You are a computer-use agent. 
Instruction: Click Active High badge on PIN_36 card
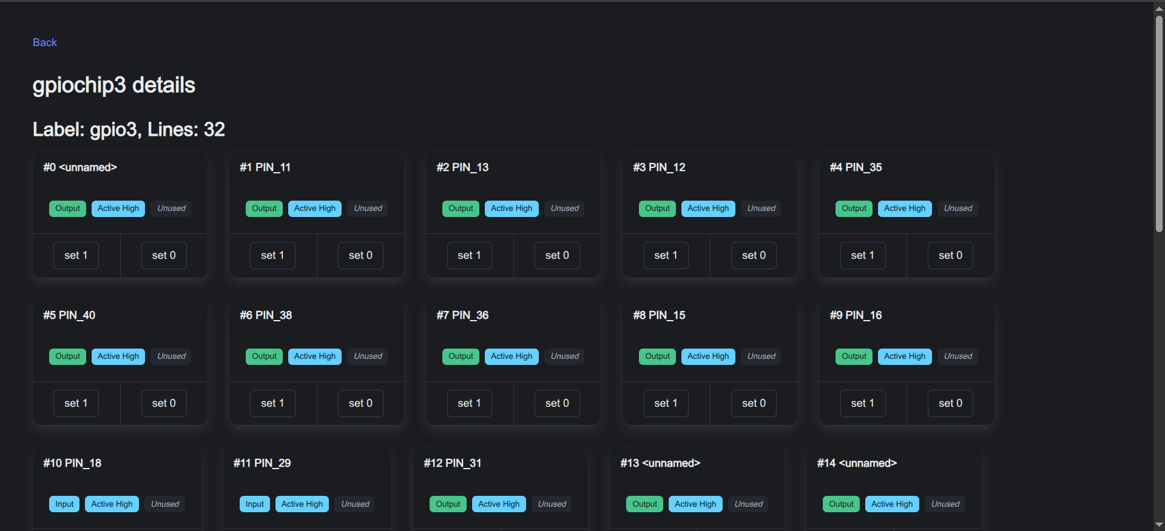[512, 356]
